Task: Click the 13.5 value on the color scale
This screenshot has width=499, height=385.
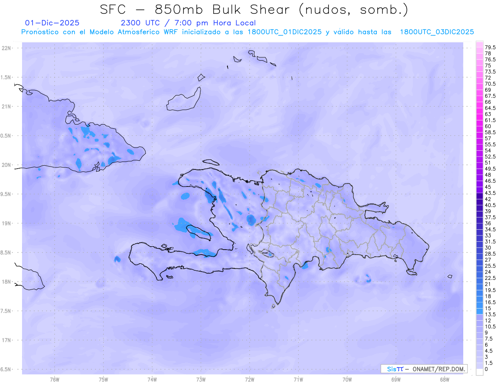Action: pos(490,314)
